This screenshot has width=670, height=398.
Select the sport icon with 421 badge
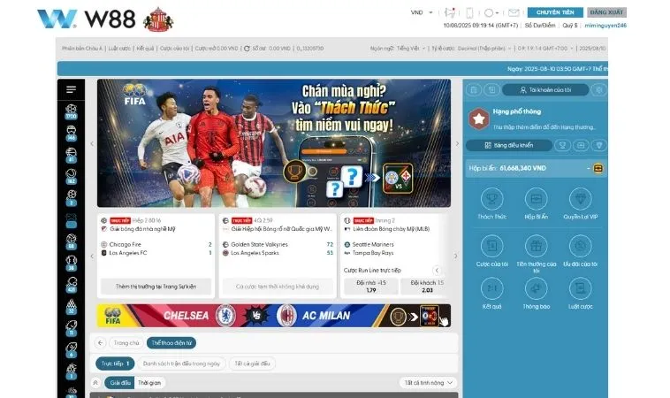(x=72, y=285)
